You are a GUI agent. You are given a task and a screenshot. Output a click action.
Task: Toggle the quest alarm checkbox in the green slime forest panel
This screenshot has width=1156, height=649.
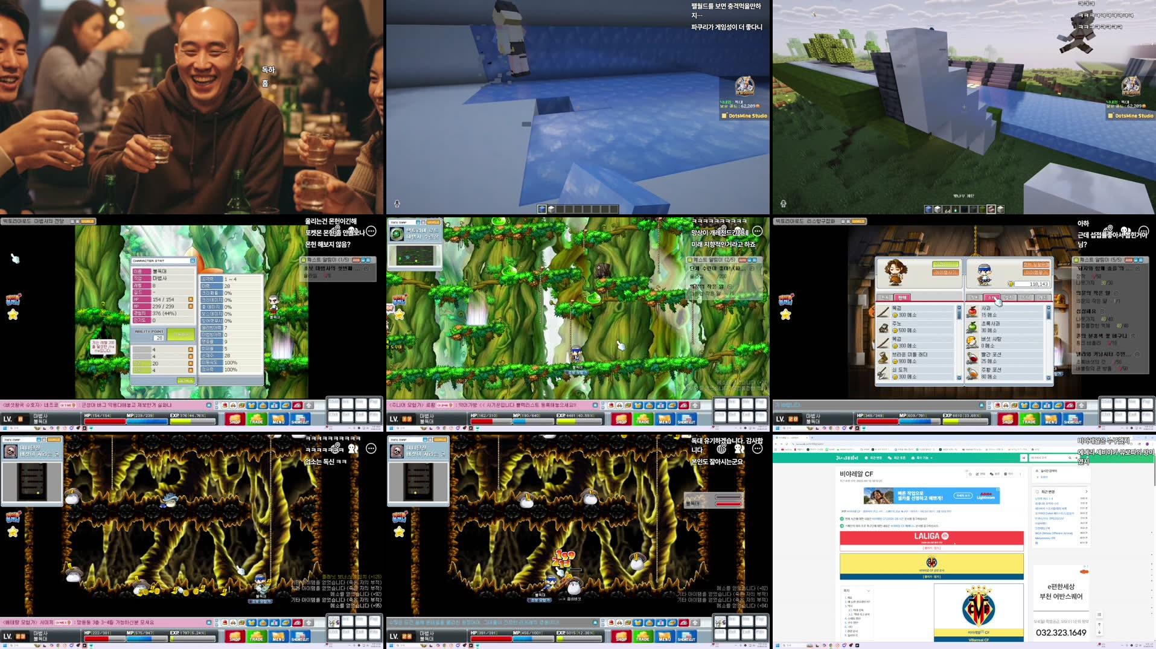point(690,260)
